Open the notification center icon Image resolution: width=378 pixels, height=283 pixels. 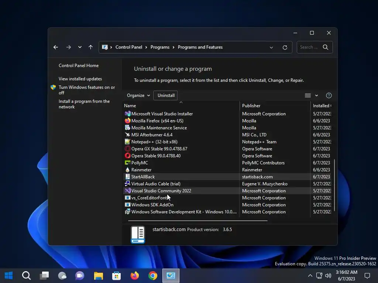[367, 276]
